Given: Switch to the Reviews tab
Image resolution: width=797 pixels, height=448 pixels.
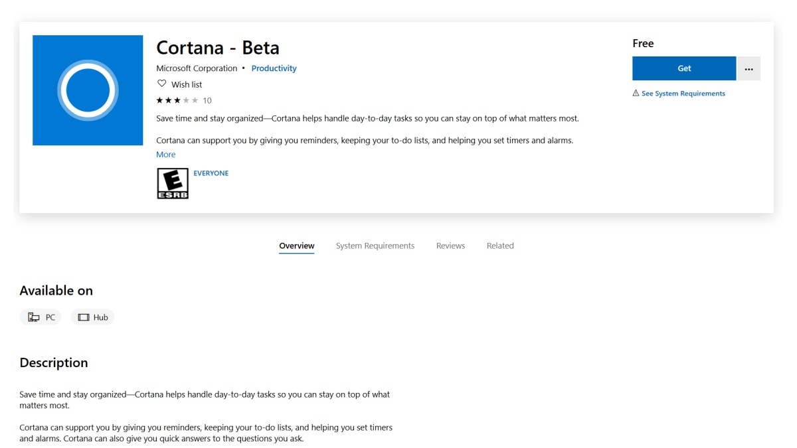Looking at the screenshot, I should [x=450, y=245].
